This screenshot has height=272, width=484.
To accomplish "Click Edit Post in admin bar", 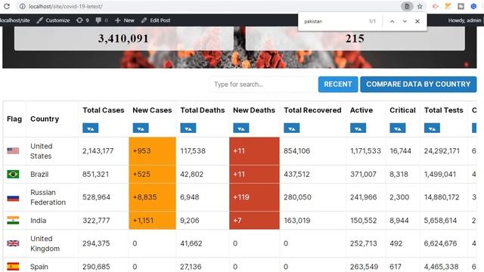I will (156, 20).
